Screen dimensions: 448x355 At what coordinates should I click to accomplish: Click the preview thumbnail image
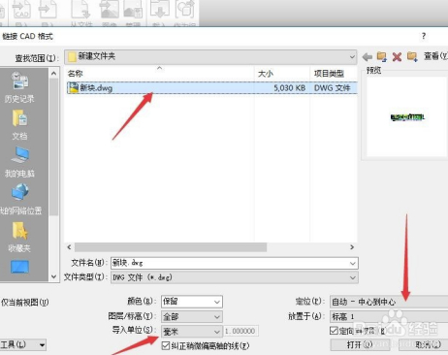click(x=407, y=117)
